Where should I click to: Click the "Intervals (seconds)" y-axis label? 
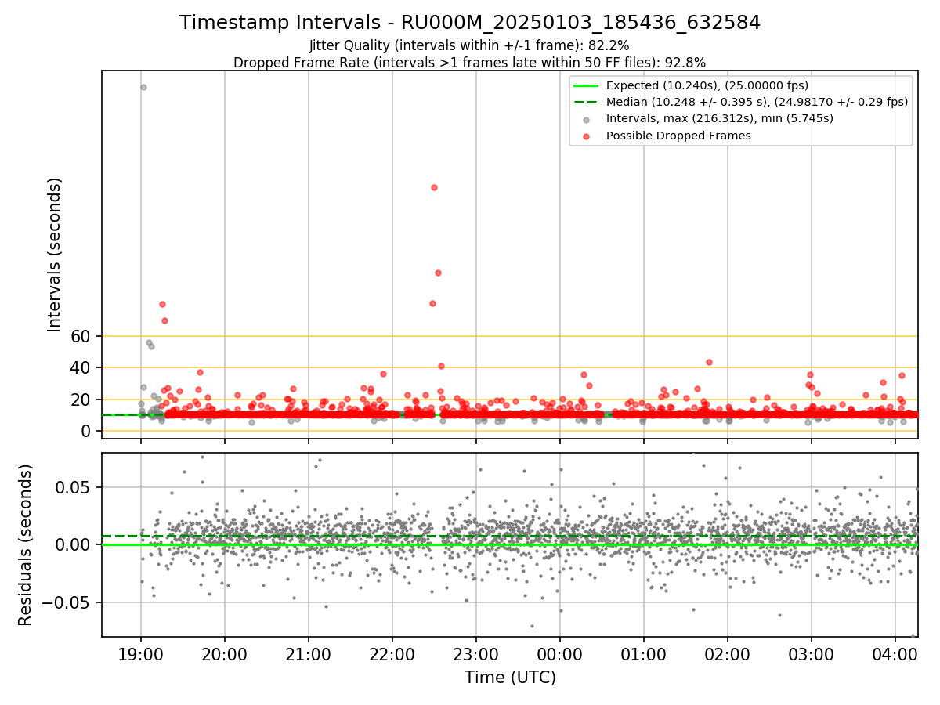pyautogui.click(x=55, y=254)
